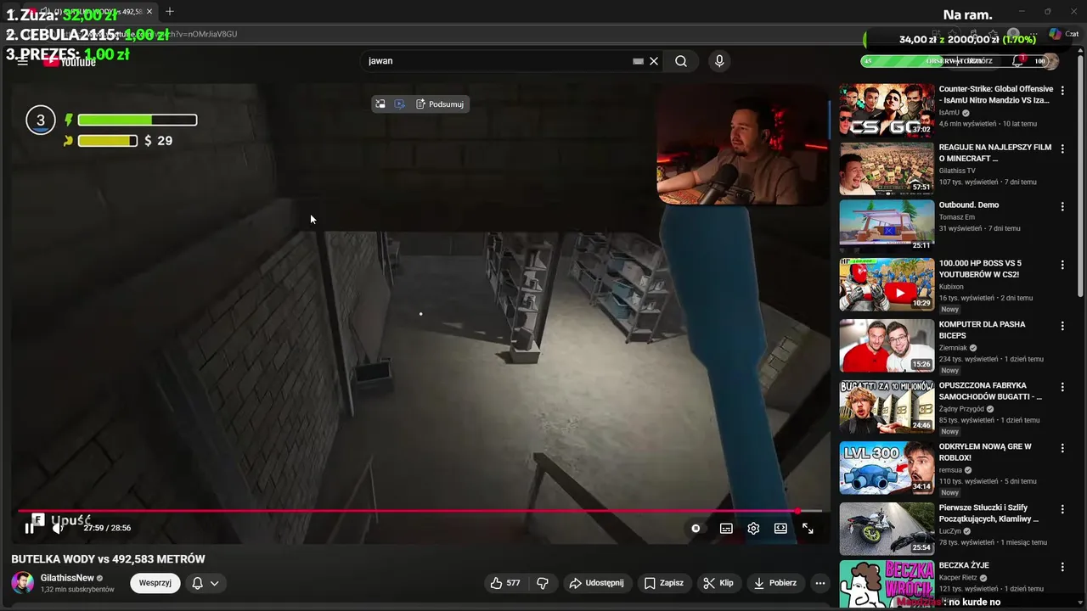The height and width of the screenshot is (611, 1087).
Task: Click the BUTELKA WODY vs 492,583 METRÓW title
Action: [108, 559]
